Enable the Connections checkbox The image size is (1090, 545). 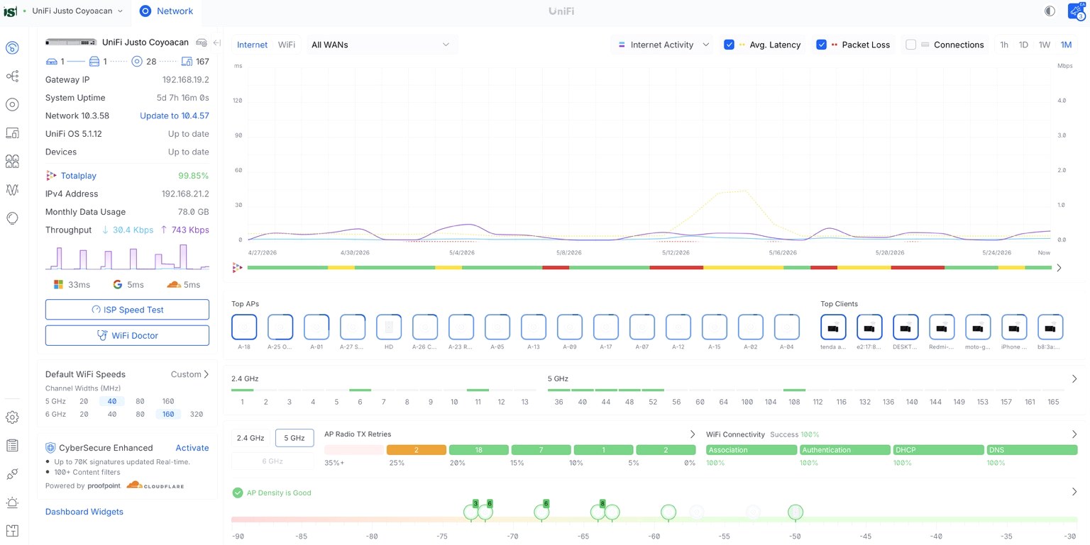click(x=910, y=45)
